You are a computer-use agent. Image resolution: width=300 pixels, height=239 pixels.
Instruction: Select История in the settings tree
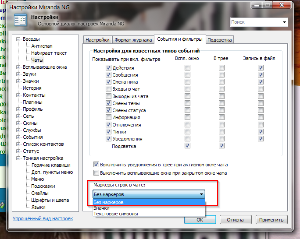(32, 88)
